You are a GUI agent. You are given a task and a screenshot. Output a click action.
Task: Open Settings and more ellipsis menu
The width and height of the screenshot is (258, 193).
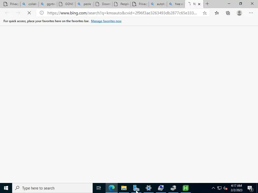click(x=251, y=13)
